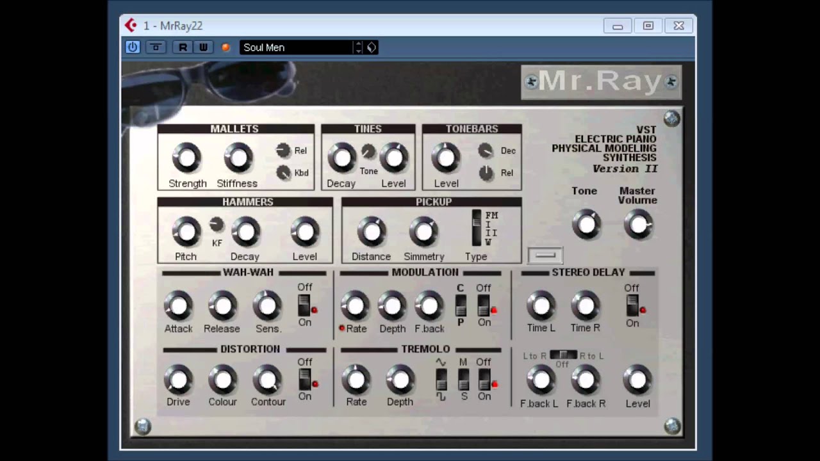Click the L to R / R to L crossfeed switch
The height and width of the screenshot is (461, 820).
click(x=563, y=355)
